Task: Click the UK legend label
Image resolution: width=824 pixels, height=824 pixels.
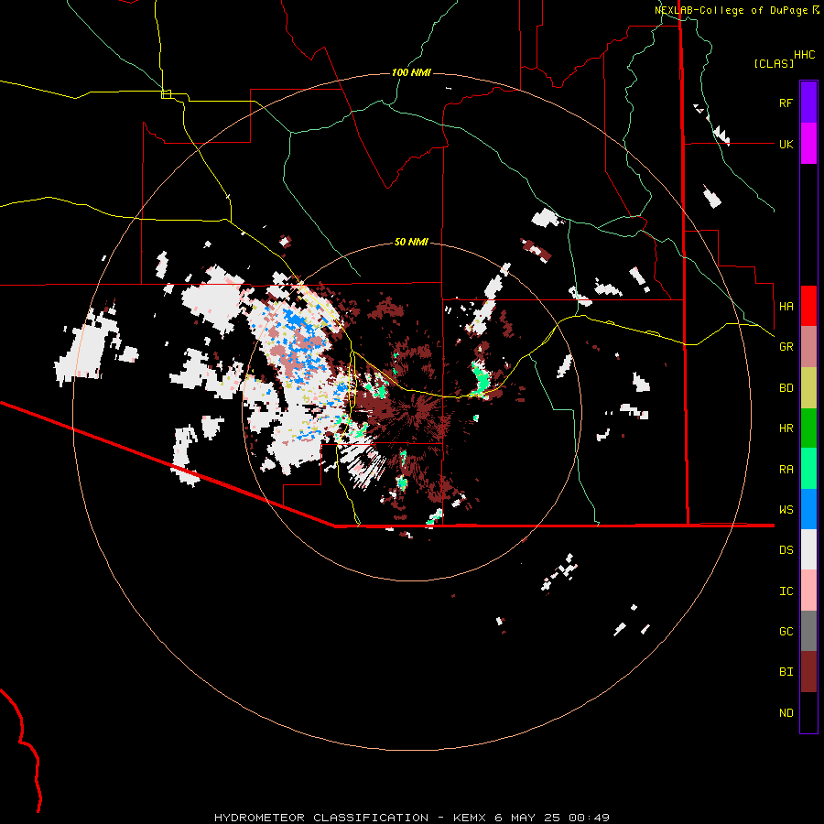Action: point(786,144)
